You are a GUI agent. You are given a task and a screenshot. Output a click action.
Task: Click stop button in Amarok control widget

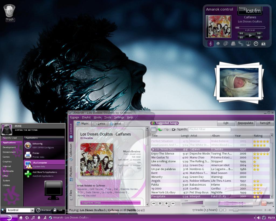pyautogui.click(x=259, y=37)
